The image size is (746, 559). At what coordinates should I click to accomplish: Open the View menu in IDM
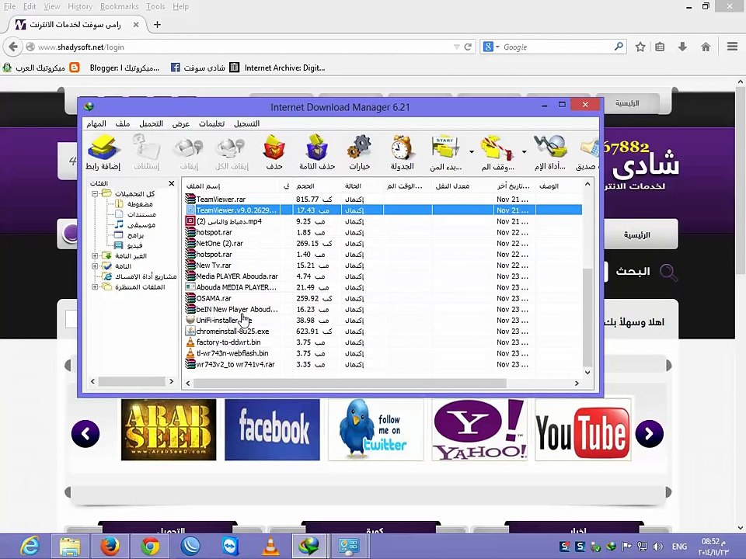coord(181,123)
